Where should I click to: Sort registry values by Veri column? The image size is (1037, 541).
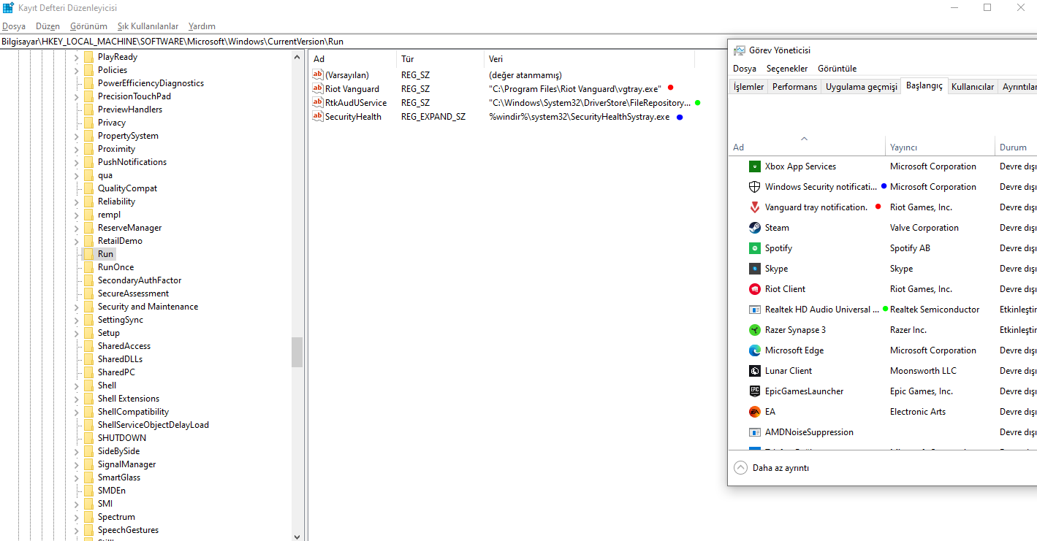tap(590, 59)
